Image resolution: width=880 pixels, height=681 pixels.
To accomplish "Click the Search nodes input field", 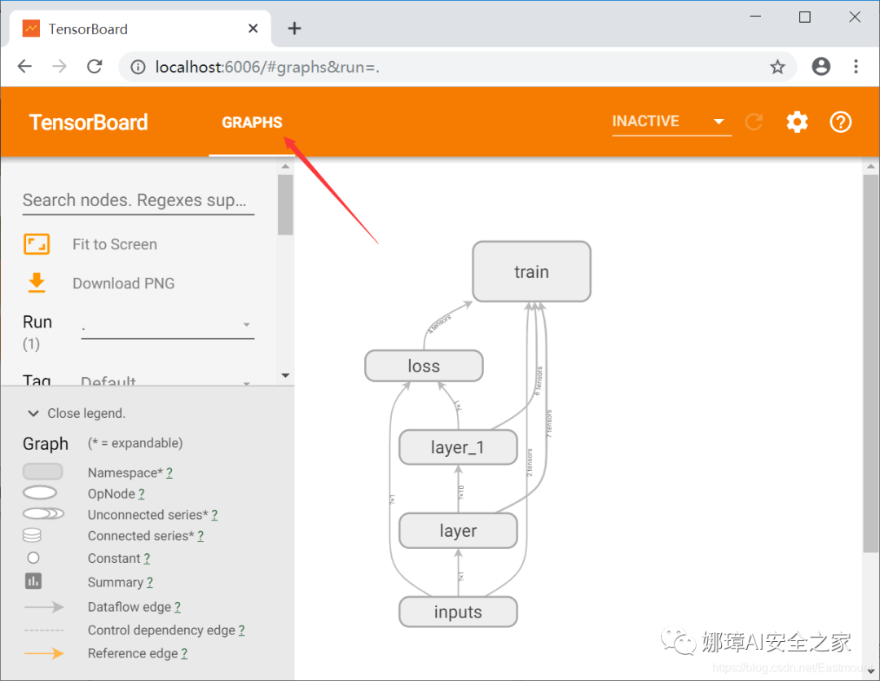I will click(x=138, y=200).
